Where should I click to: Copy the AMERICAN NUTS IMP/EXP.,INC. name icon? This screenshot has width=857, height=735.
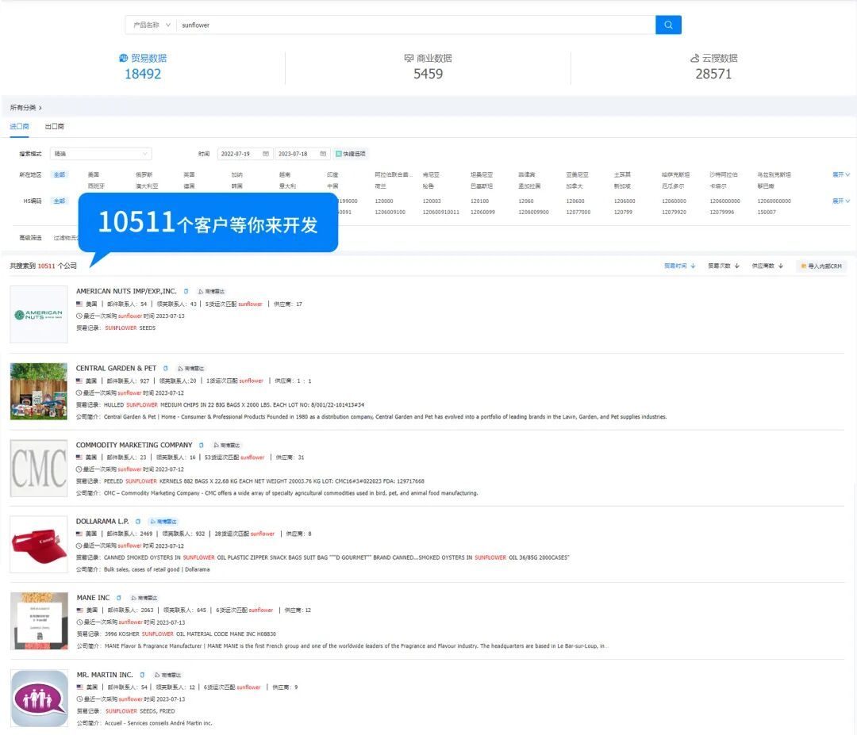186,291
